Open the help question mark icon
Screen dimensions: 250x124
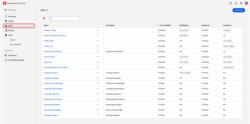[x=231, y=3]
